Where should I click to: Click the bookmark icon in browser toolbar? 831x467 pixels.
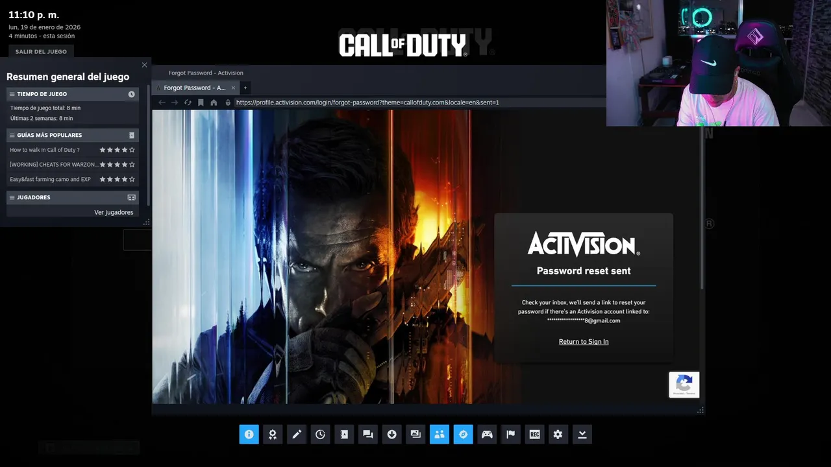tap(201, 102)
